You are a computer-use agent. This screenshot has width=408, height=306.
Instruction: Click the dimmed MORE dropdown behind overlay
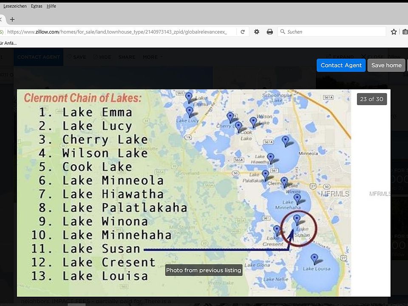click(x=152, y=57)
